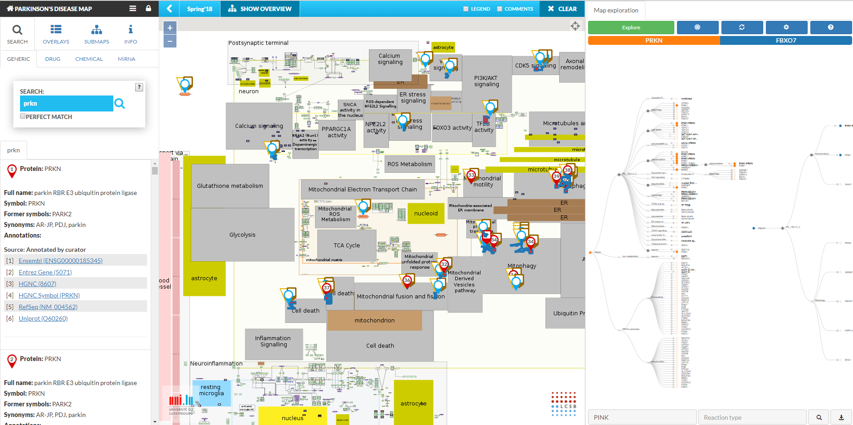This screenshot has width=853, height=425.
Task: Click the magnifier icon beside prkn field
Action: point(120,103)
